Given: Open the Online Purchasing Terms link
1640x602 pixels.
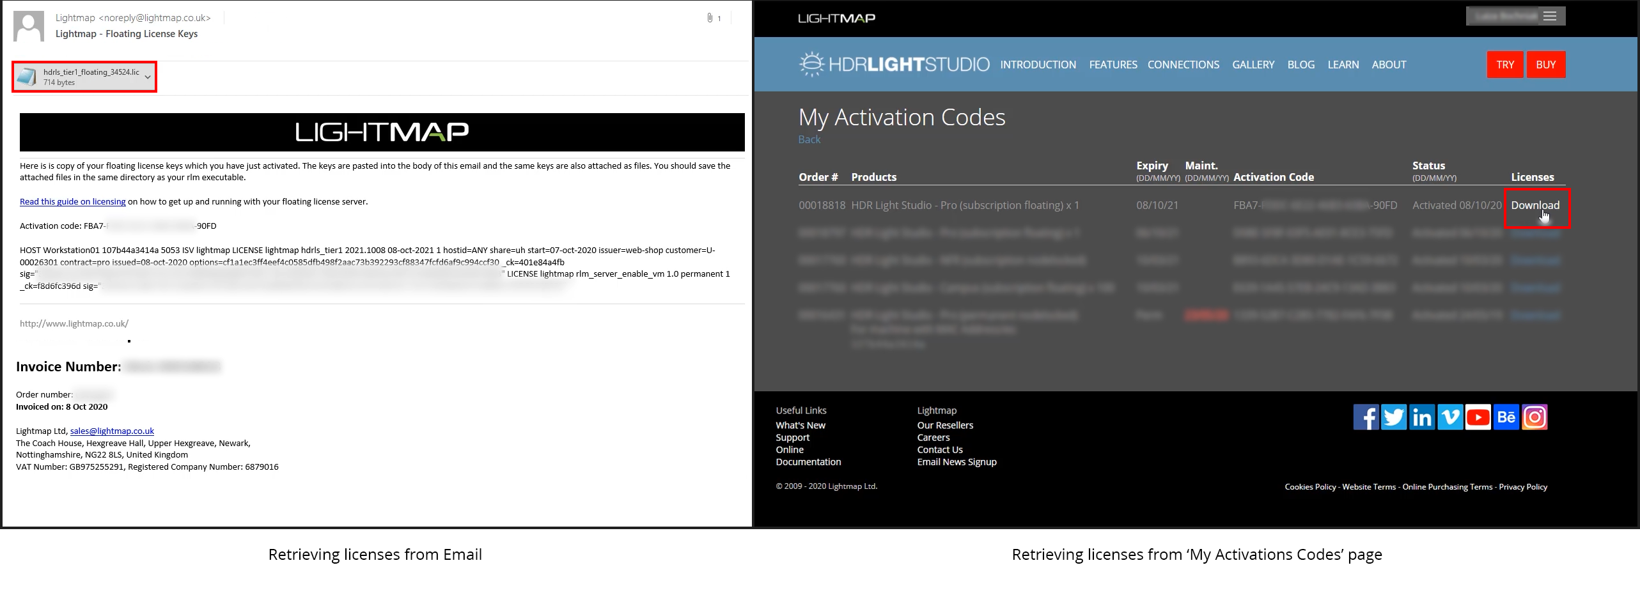Looking at the screenshot, I should pos(1448,487).
